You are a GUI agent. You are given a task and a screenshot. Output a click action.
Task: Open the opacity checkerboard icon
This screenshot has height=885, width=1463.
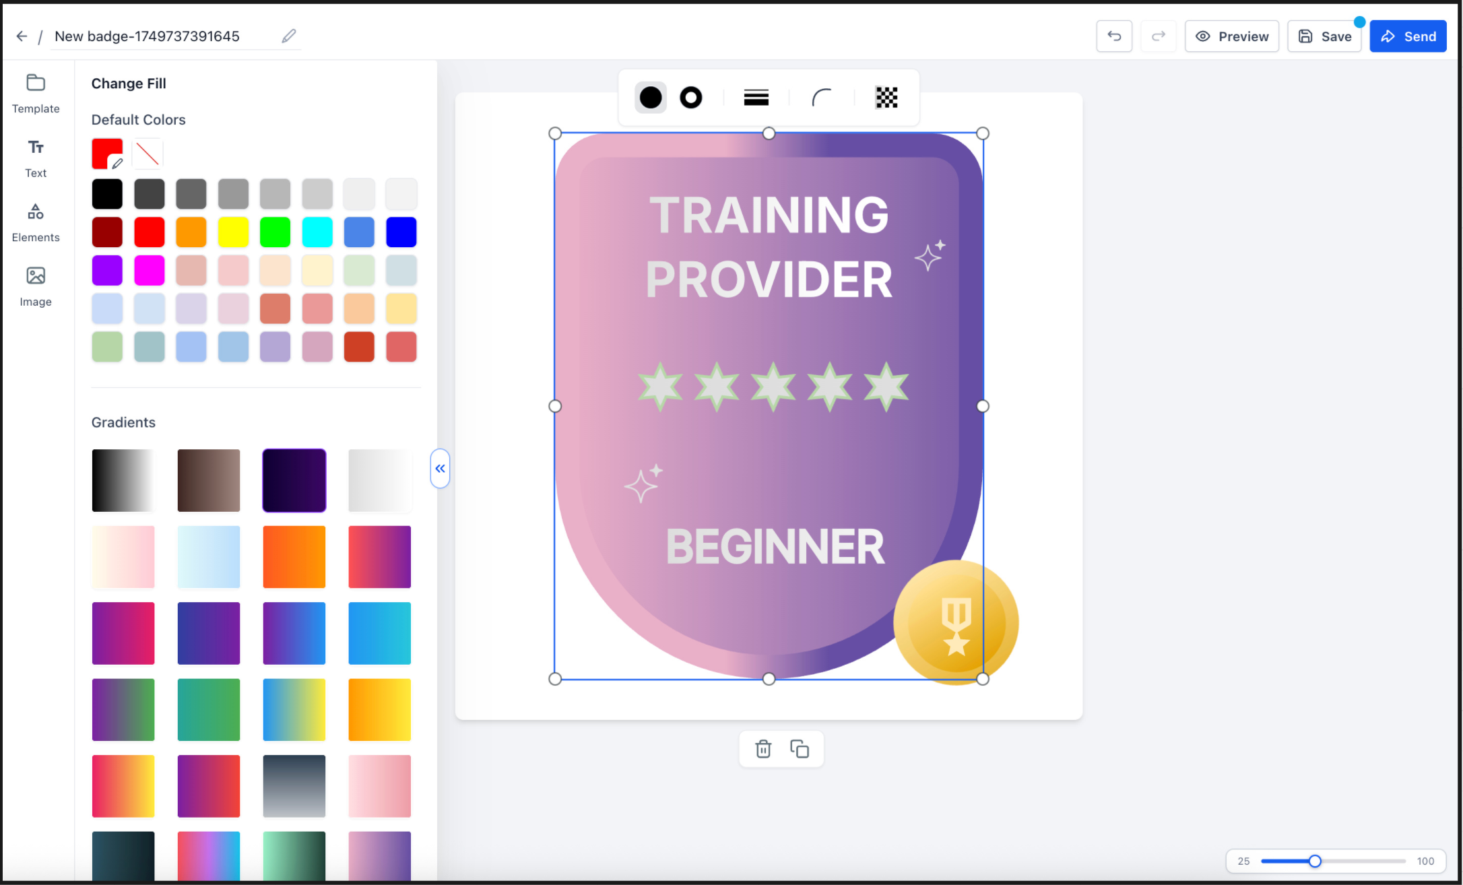click(x=886, y=98)
